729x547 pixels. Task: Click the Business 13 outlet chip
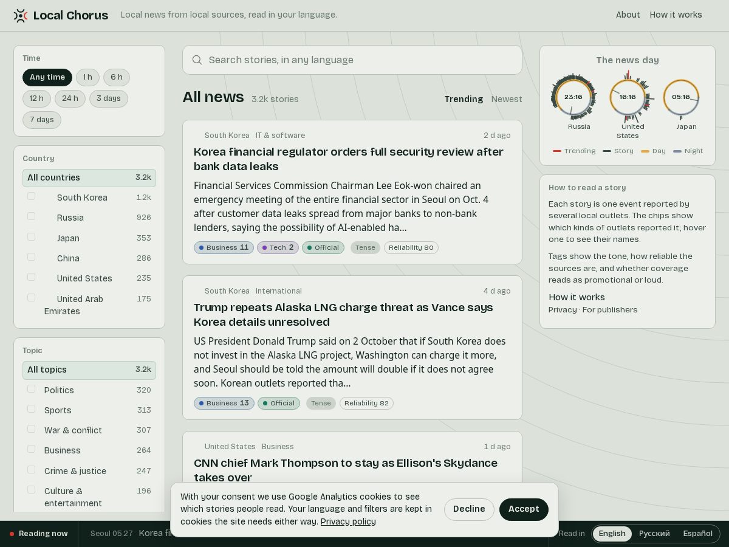point(224,403)
